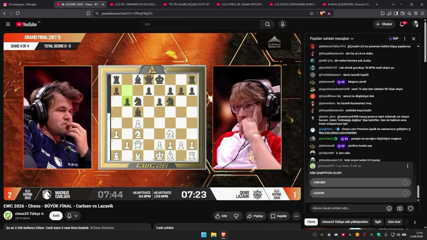Select chess24 Türkçe adlı yükleyiciden chip
This screenshot has height=240, width=427.
[x=345, y=222]
